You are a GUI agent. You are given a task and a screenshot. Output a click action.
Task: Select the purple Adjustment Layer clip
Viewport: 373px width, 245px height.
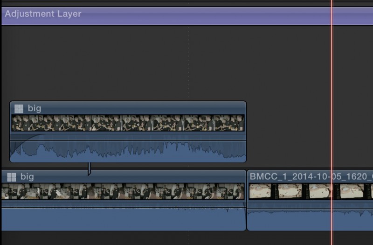187,16
